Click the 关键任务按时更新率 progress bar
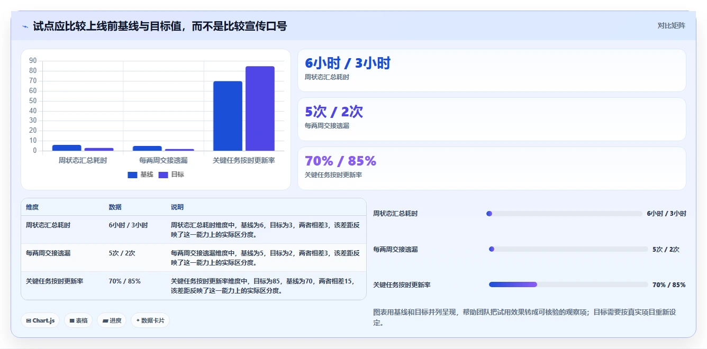Screen dimensions: 707x349 coord(568,284)
